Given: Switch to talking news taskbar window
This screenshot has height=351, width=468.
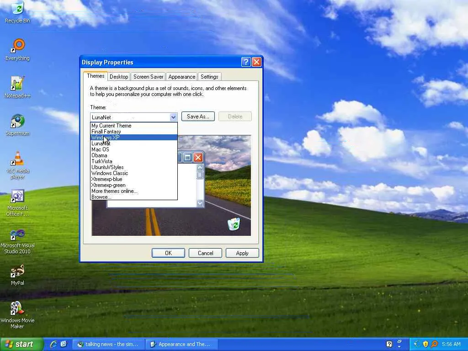Looking at the screenshot, I should (x=109, y=344).
